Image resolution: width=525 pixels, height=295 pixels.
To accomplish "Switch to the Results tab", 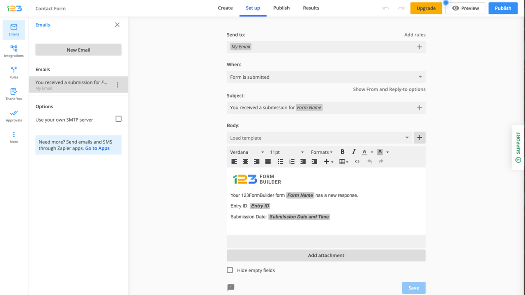I will [x=311, y=8].
